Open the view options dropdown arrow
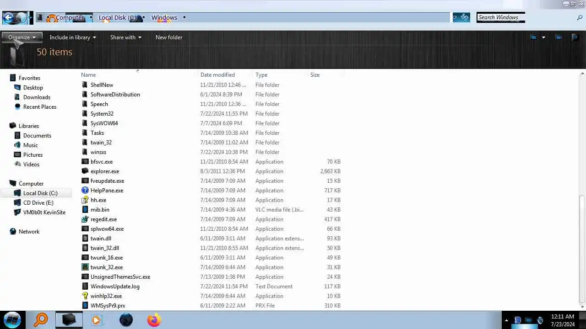This screenshot has width=586, height=329. [543, 37]
